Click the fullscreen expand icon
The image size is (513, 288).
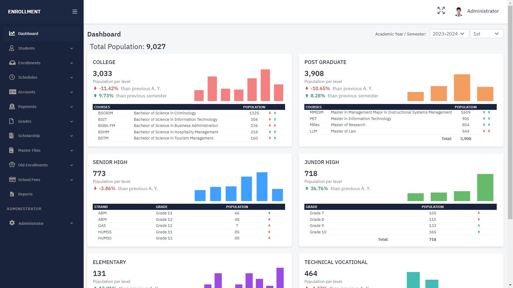tap(441, 11)
